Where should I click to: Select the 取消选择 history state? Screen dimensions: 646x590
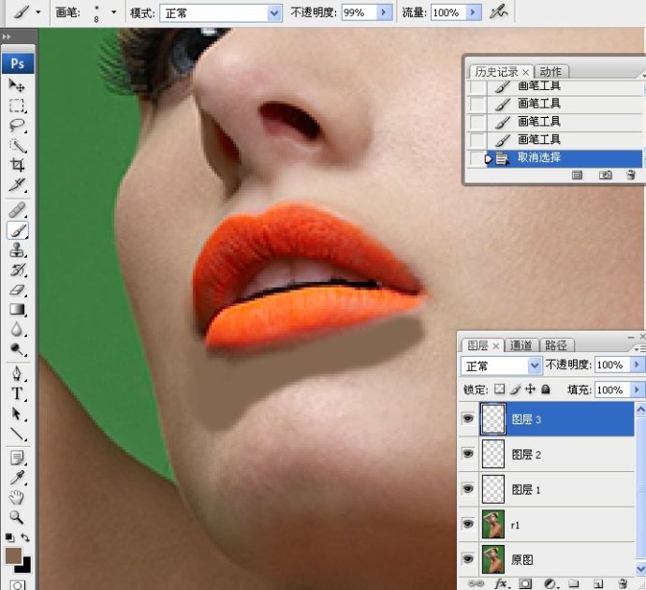click(564, 158)
